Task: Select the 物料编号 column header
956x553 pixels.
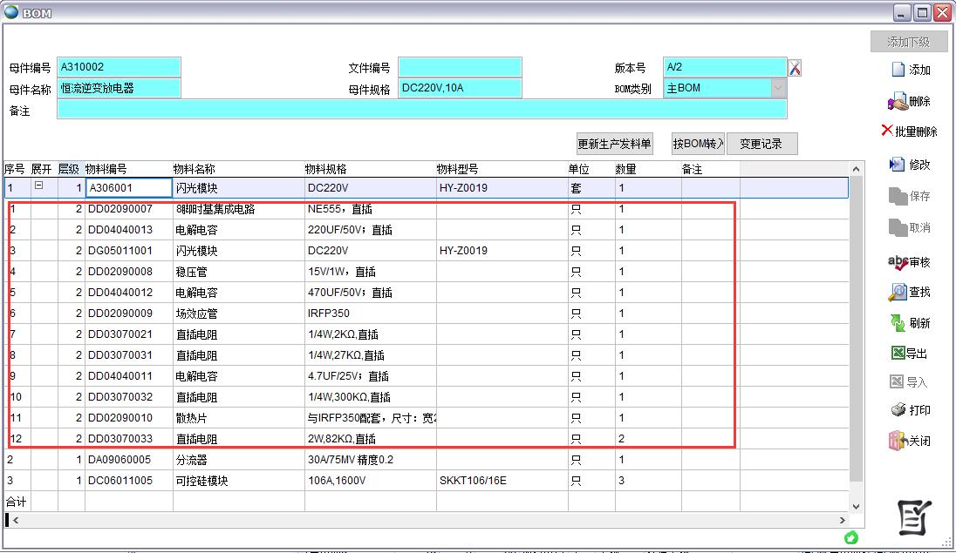Action: click(106, 169)
